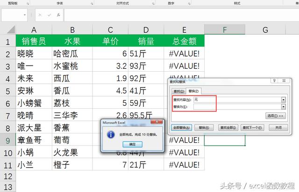299x192 pixels.
Task: Click the 查找下一个(F) button
Action: [x=252, y=128]
